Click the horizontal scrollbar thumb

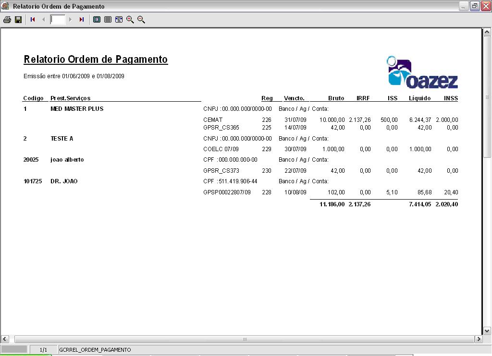(x=245, y=339)
